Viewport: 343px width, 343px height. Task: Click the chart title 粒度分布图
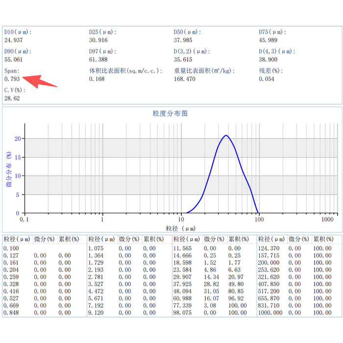[170, 113]
